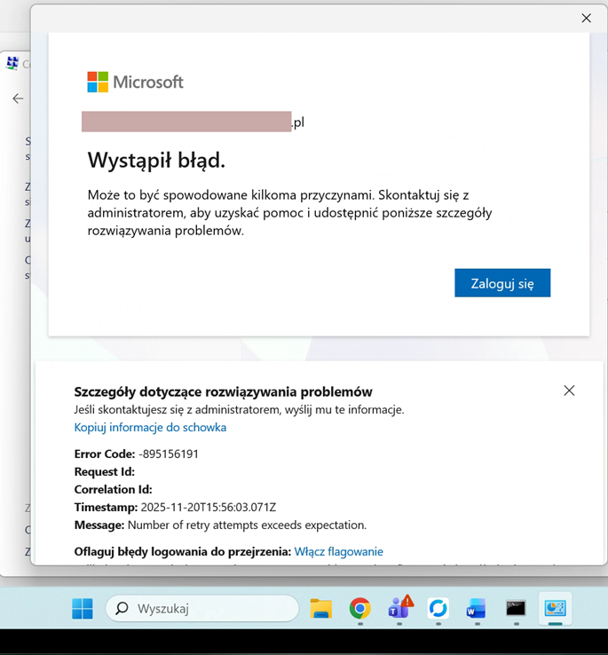
Task: Open Microsoft Word from the taskbar
Action: pyautogui.click(x=477, y=608)
